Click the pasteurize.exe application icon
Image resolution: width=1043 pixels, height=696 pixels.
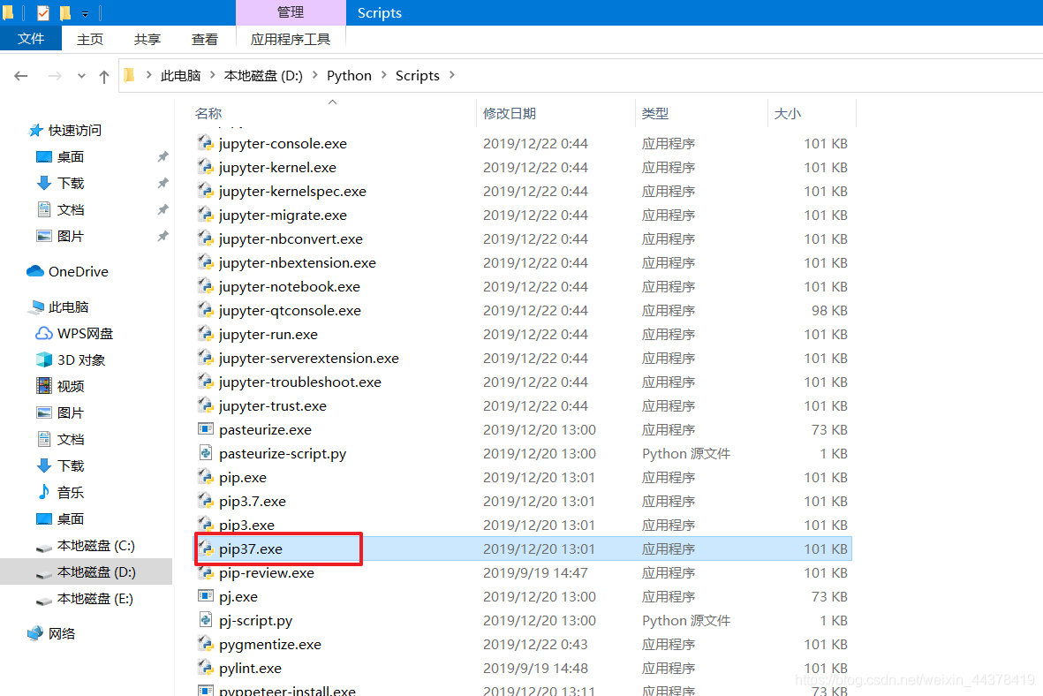(206, 429)
